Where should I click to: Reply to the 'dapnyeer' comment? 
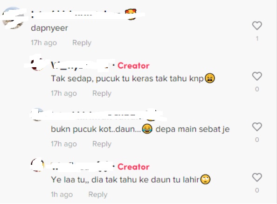click(x=82, y=43)
